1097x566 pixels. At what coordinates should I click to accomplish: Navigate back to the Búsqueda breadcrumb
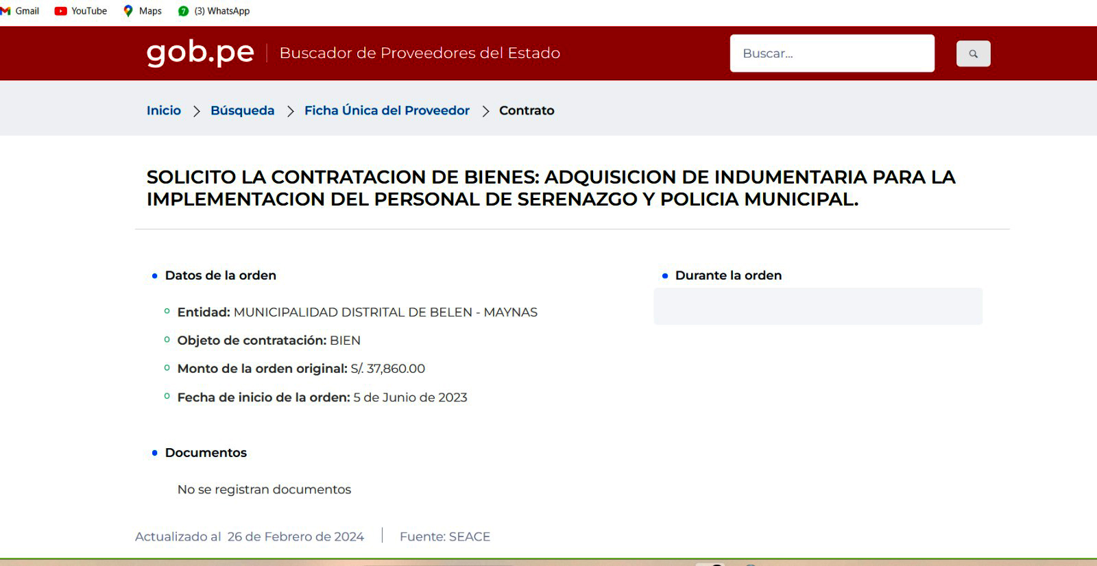pos(242,110)
